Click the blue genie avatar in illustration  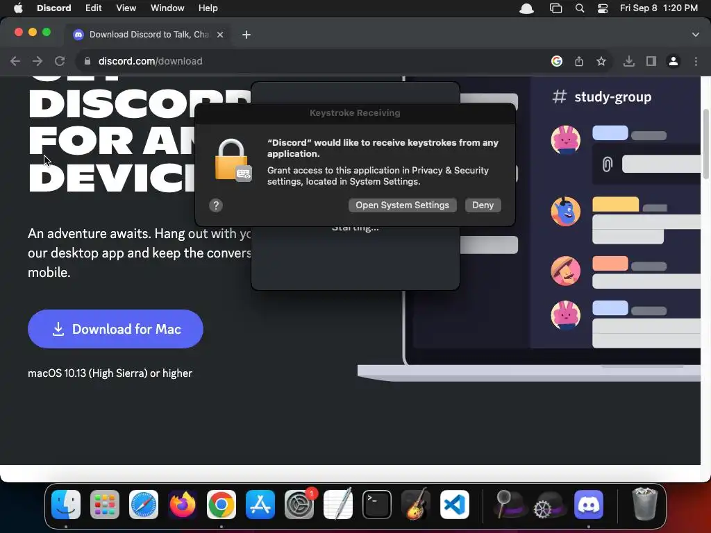[x=565, y=211]
